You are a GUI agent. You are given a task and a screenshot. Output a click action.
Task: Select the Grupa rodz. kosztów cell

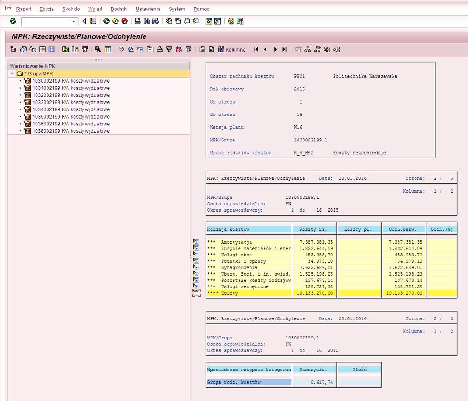pyautogui.click(x=249, y=382)
